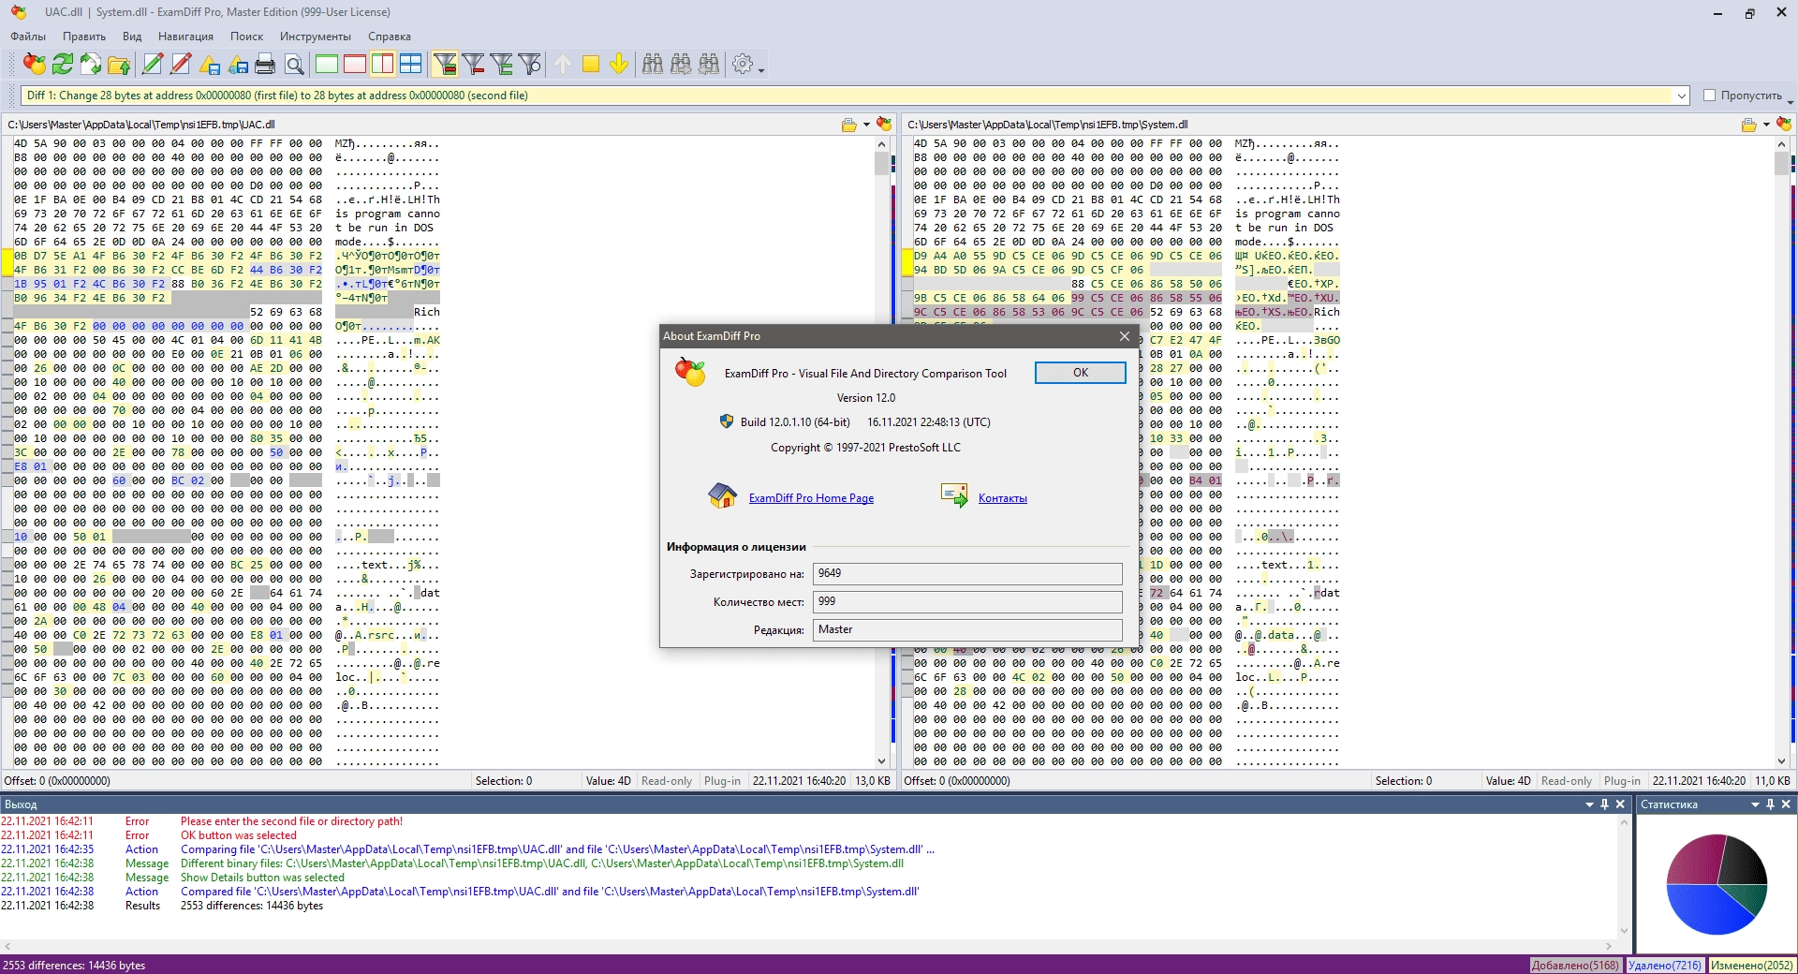Click OK in About ExamDiff Pro dialog

(1081, 373)
